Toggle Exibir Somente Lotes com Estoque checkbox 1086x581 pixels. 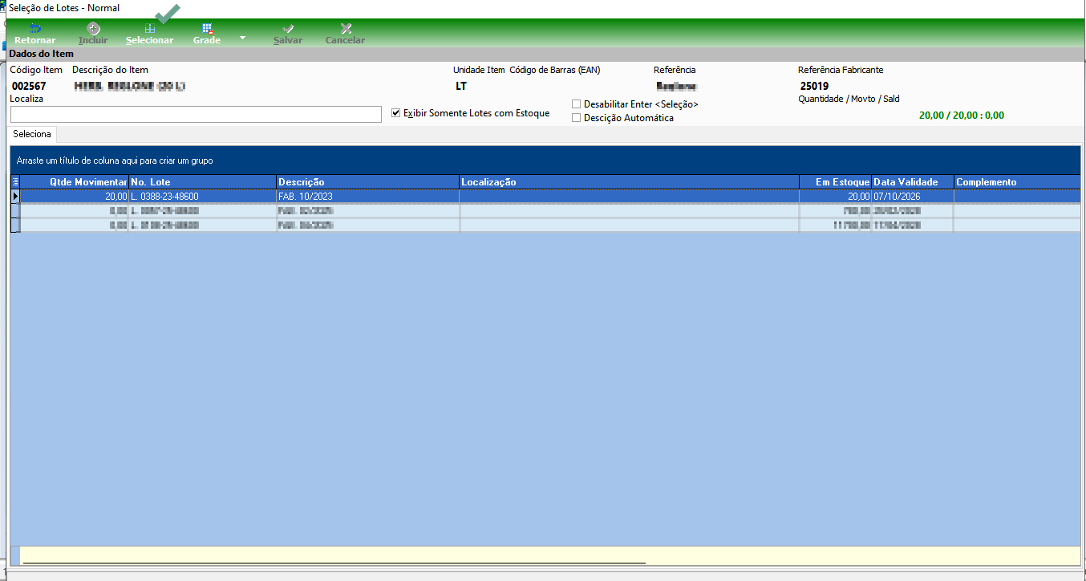[395, 113]
